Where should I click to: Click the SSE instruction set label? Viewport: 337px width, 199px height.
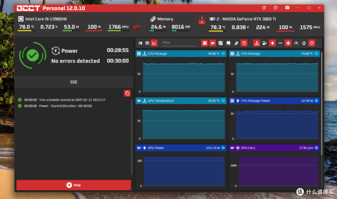tap(74, 82)
